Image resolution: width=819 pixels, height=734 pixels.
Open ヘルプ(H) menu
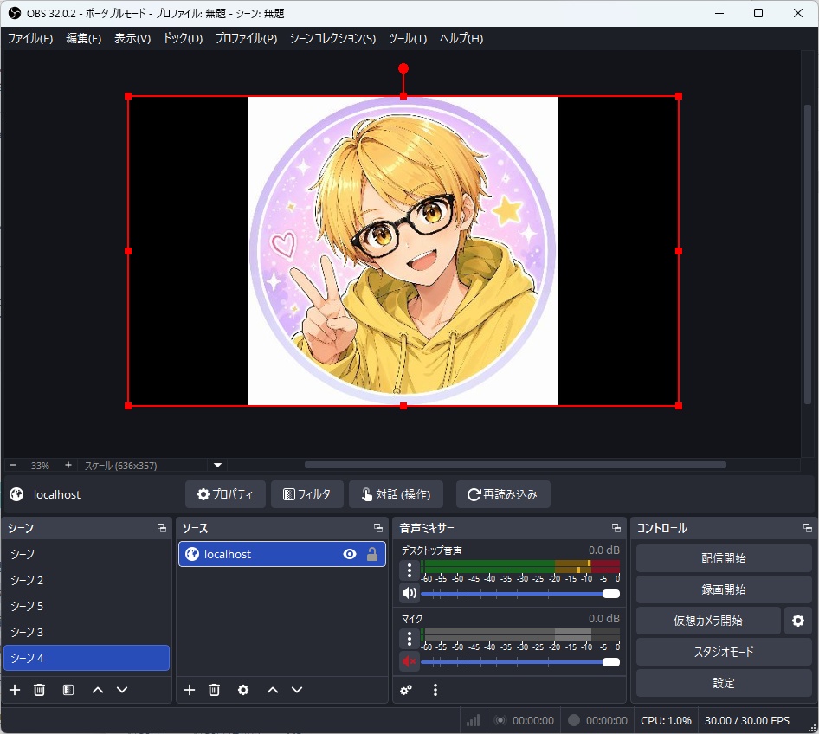(461, 38)
